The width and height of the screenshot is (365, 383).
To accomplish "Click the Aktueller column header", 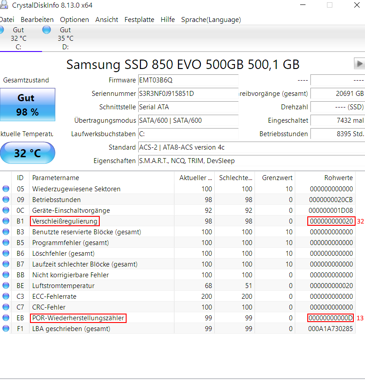I will (x=195, y=177).
